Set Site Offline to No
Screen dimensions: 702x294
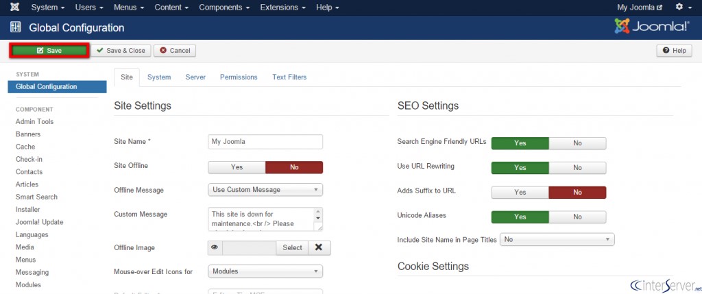[x=294, y=167]
